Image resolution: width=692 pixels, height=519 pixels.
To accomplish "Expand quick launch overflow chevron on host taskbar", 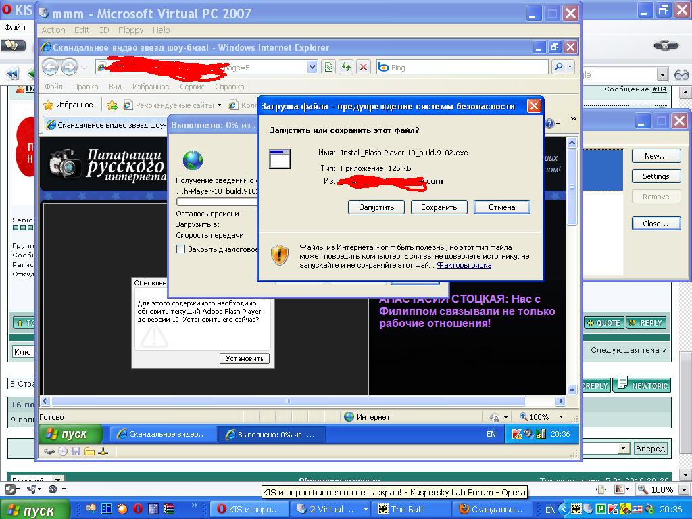I will [x=194, y=505].
